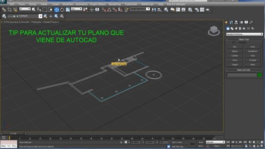Collapse the Name and Color rollout
Viewport: 265px width, 149px height.
click(243, 70)
